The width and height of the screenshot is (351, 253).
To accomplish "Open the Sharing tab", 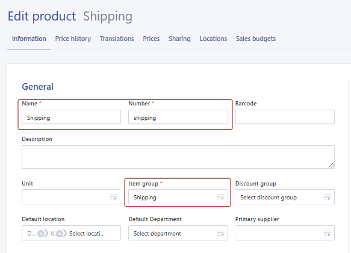I will click(x=179, y=39).
